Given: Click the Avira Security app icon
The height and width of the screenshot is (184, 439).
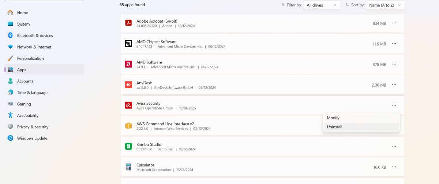Looking at the screenshot, I should coord(128,105).
